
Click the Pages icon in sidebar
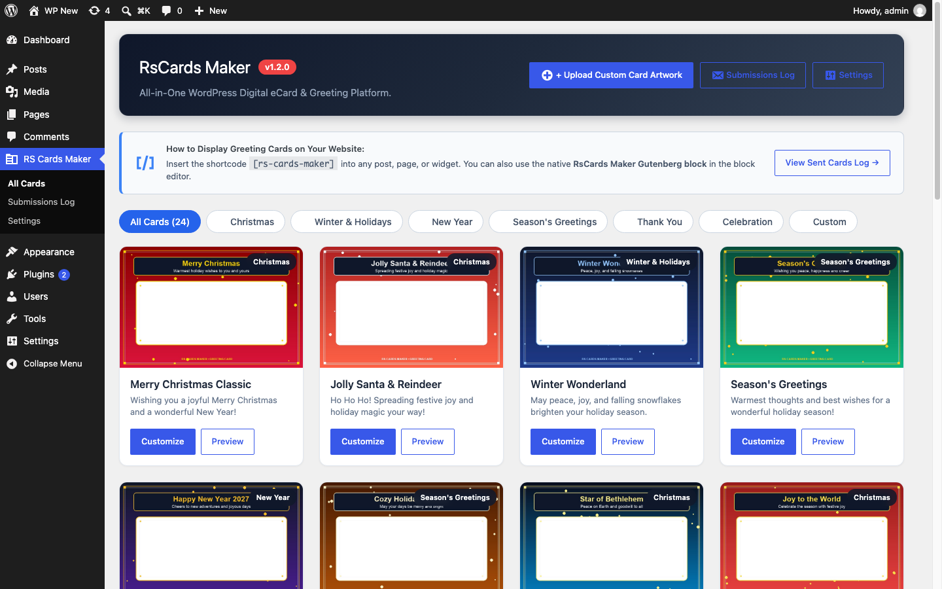click(12, 115)
